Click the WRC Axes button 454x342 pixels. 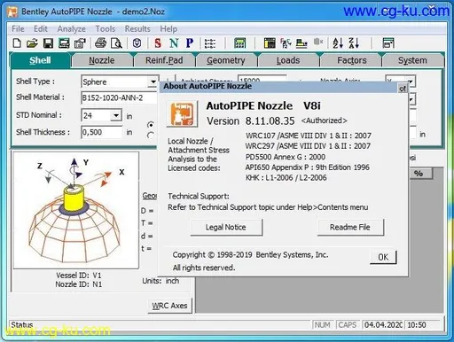tap(169, 306)
